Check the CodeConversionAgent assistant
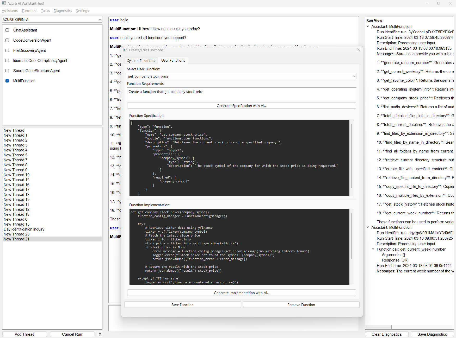Screen dimensions: 456x338 [7, 40]
